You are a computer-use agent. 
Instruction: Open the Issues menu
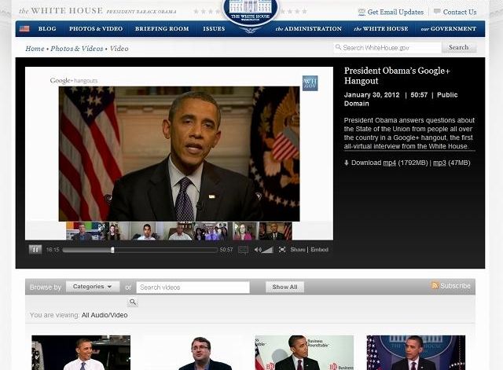coord(214,29)
